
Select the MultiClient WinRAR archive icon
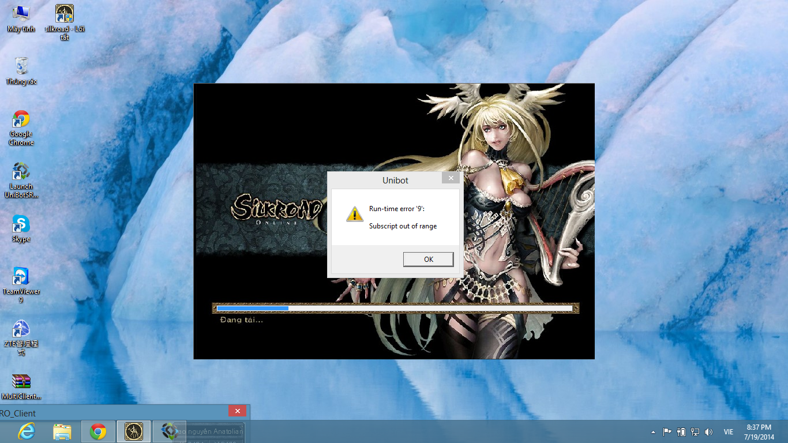21,387
